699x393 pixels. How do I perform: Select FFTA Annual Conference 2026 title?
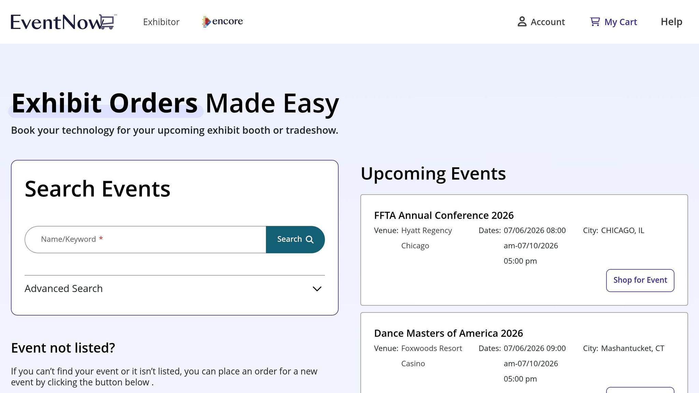click(444, 215)
